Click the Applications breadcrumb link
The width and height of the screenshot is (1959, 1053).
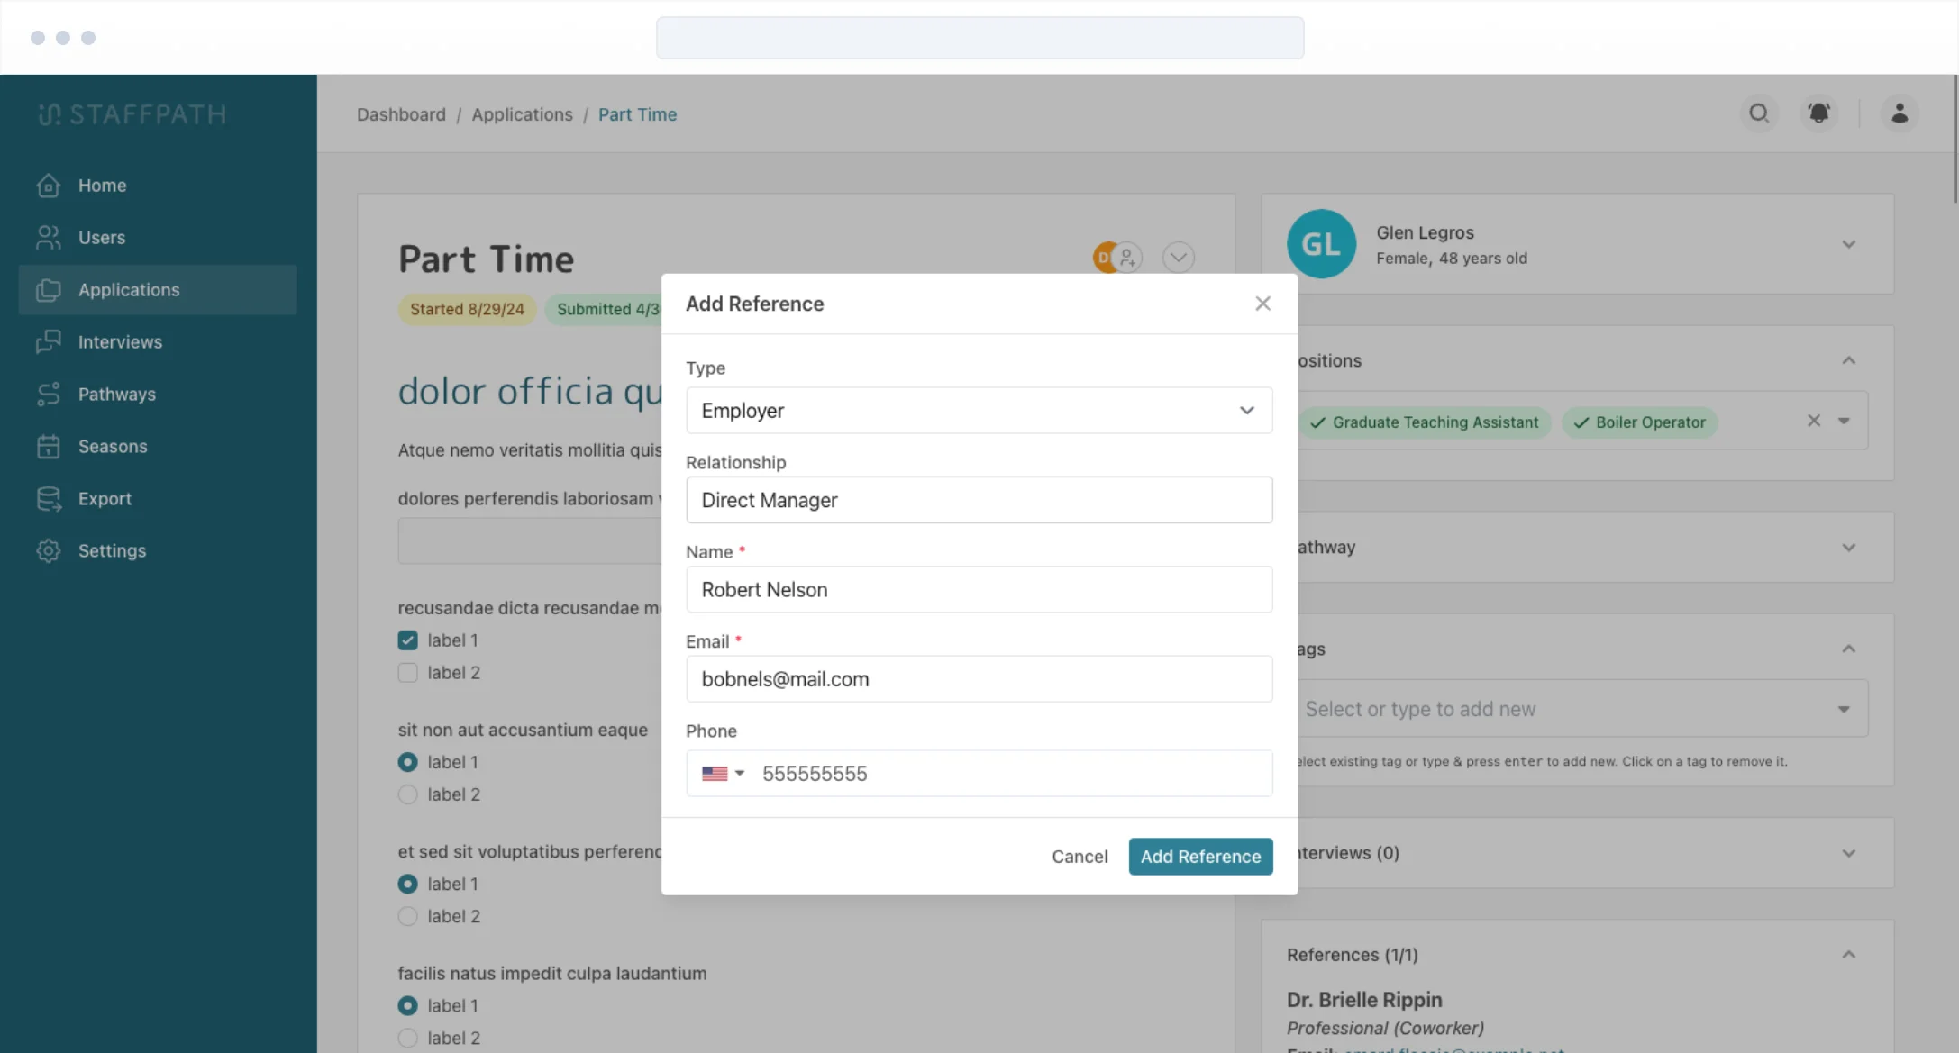(x=522, y=114)
